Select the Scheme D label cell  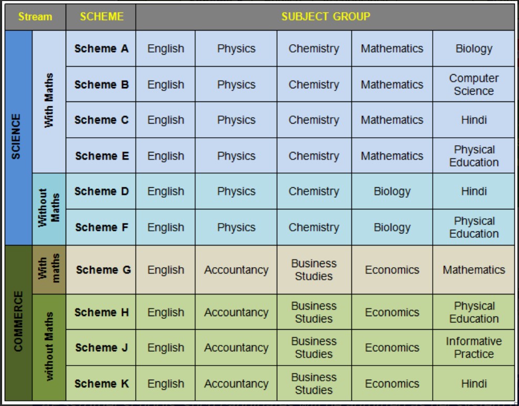coord(101,191)
